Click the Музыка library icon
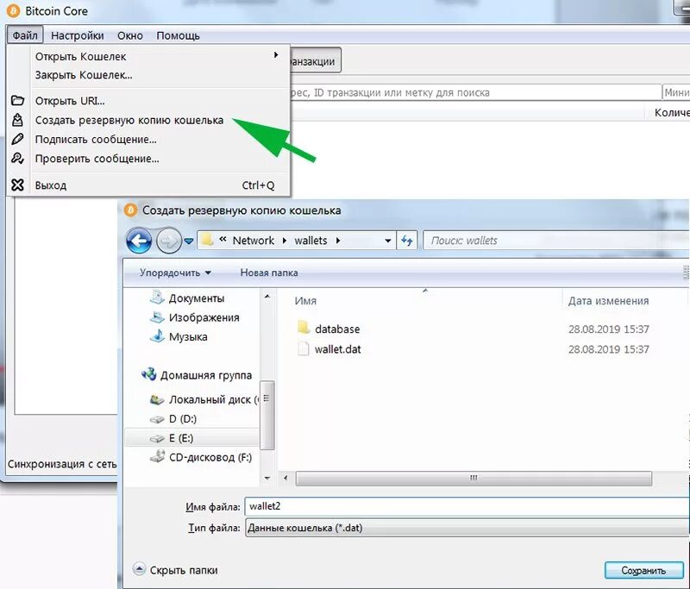This screenshot has height=589, width=690. point(157,336)
